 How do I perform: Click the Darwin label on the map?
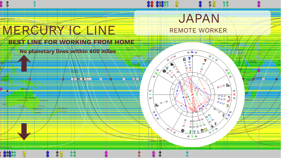[24, 89]
